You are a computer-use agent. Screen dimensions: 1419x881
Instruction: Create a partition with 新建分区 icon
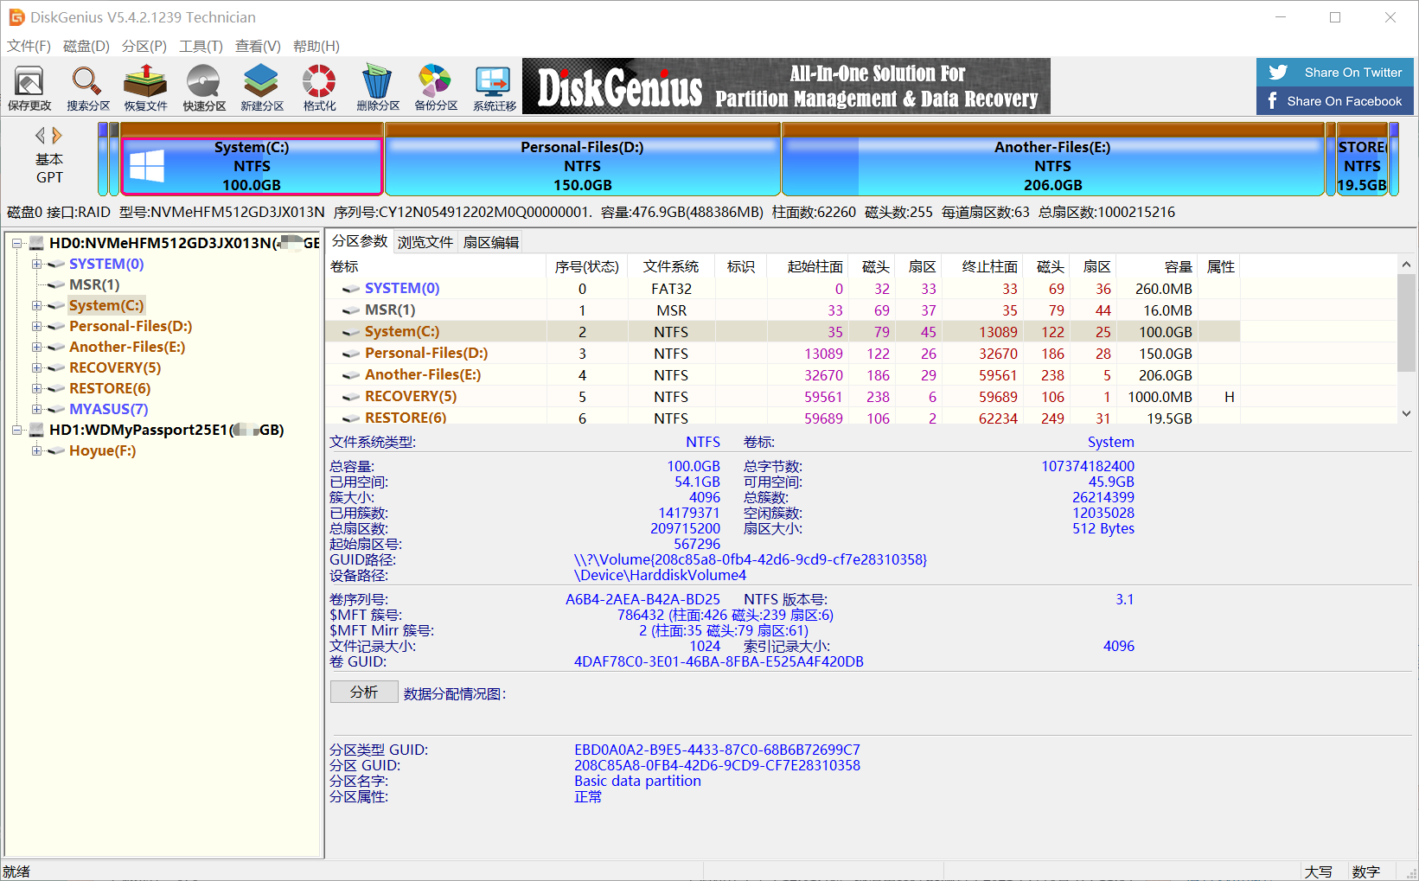(x=261, y=88)
